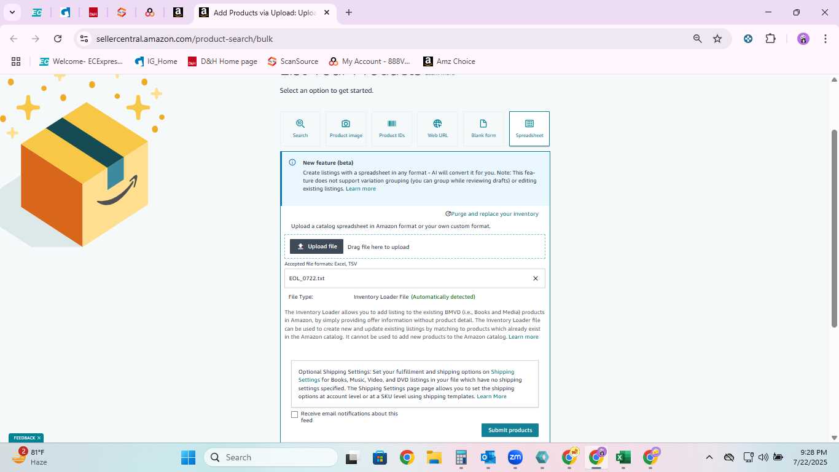This screenshot has width=839, height=472.
Task: Bookmark this page with star icon
Action: (x=717, y=39)
